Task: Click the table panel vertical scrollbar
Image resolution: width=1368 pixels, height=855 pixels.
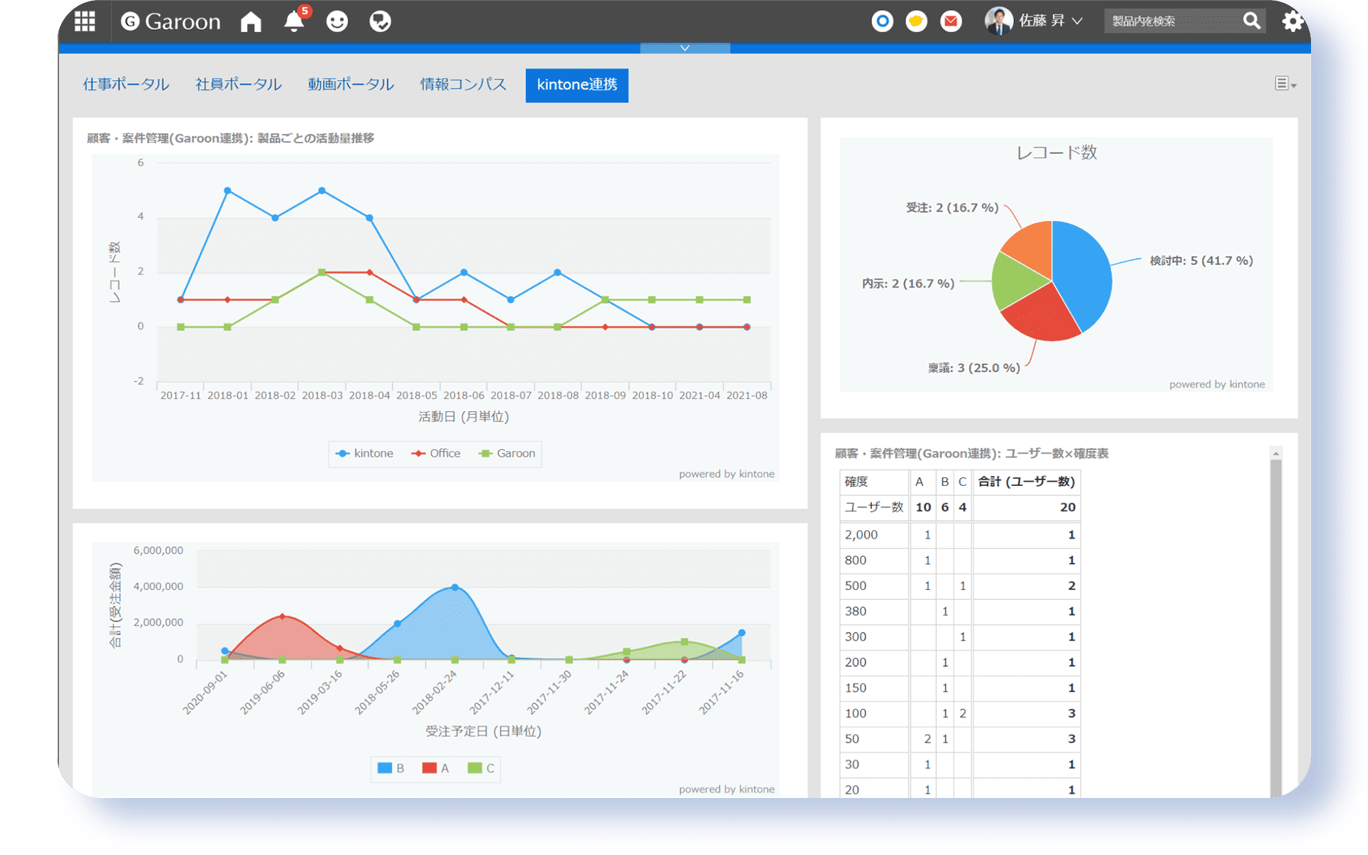Action: tap(1276, 627)
